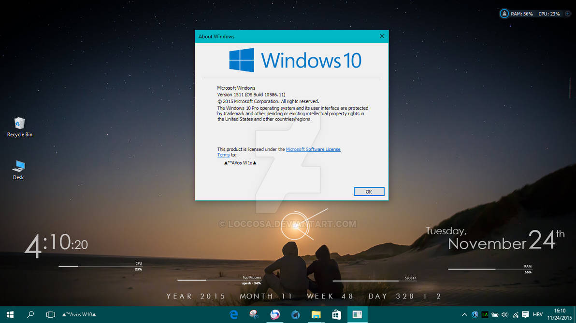
Task: Open the Windows Store taskbar icon
Action: (x=336, y=315)
